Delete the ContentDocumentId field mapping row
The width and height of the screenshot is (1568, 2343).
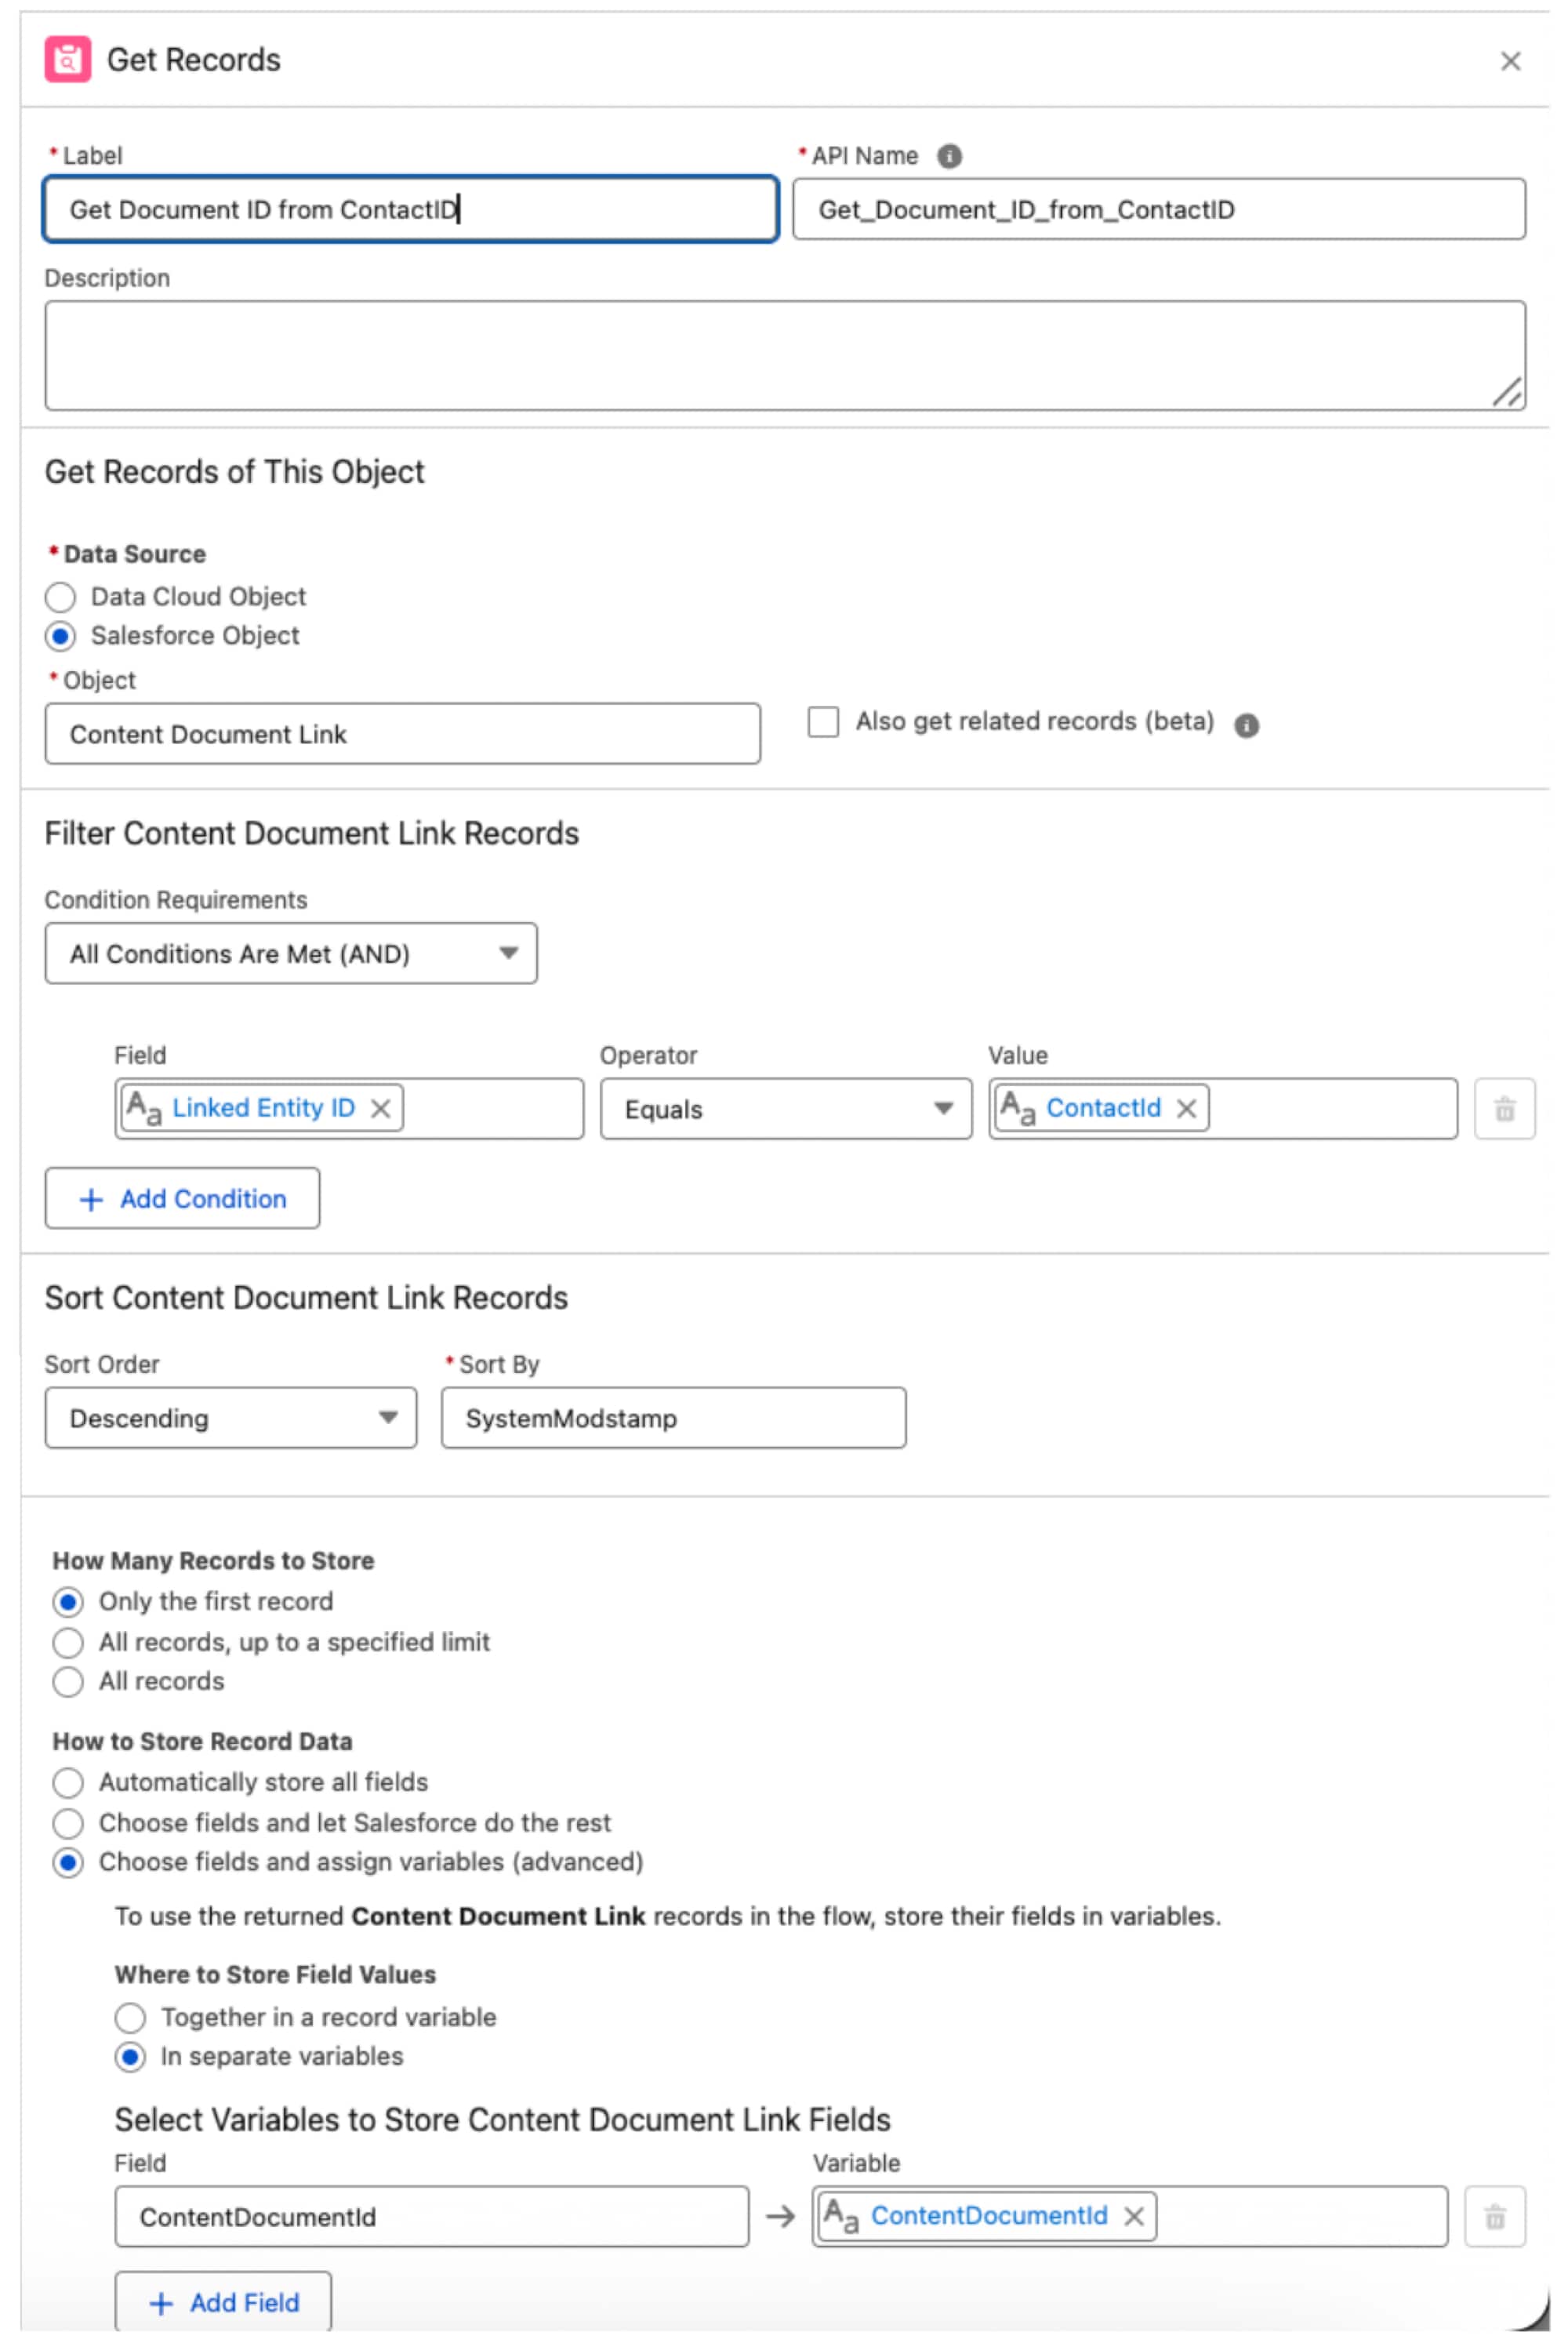[1494, 2216]
